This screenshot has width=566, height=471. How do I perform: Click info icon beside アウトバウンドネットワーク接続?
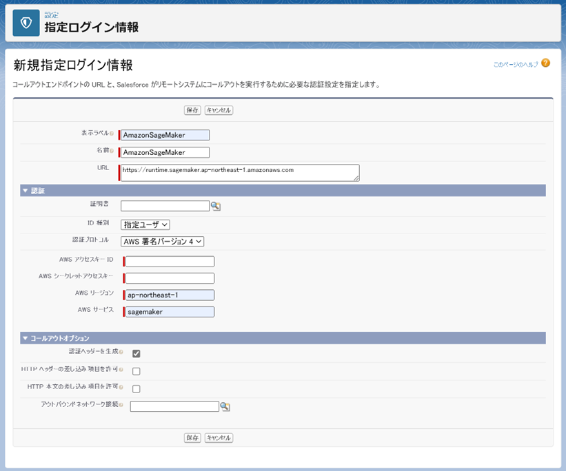click(121, 405)
